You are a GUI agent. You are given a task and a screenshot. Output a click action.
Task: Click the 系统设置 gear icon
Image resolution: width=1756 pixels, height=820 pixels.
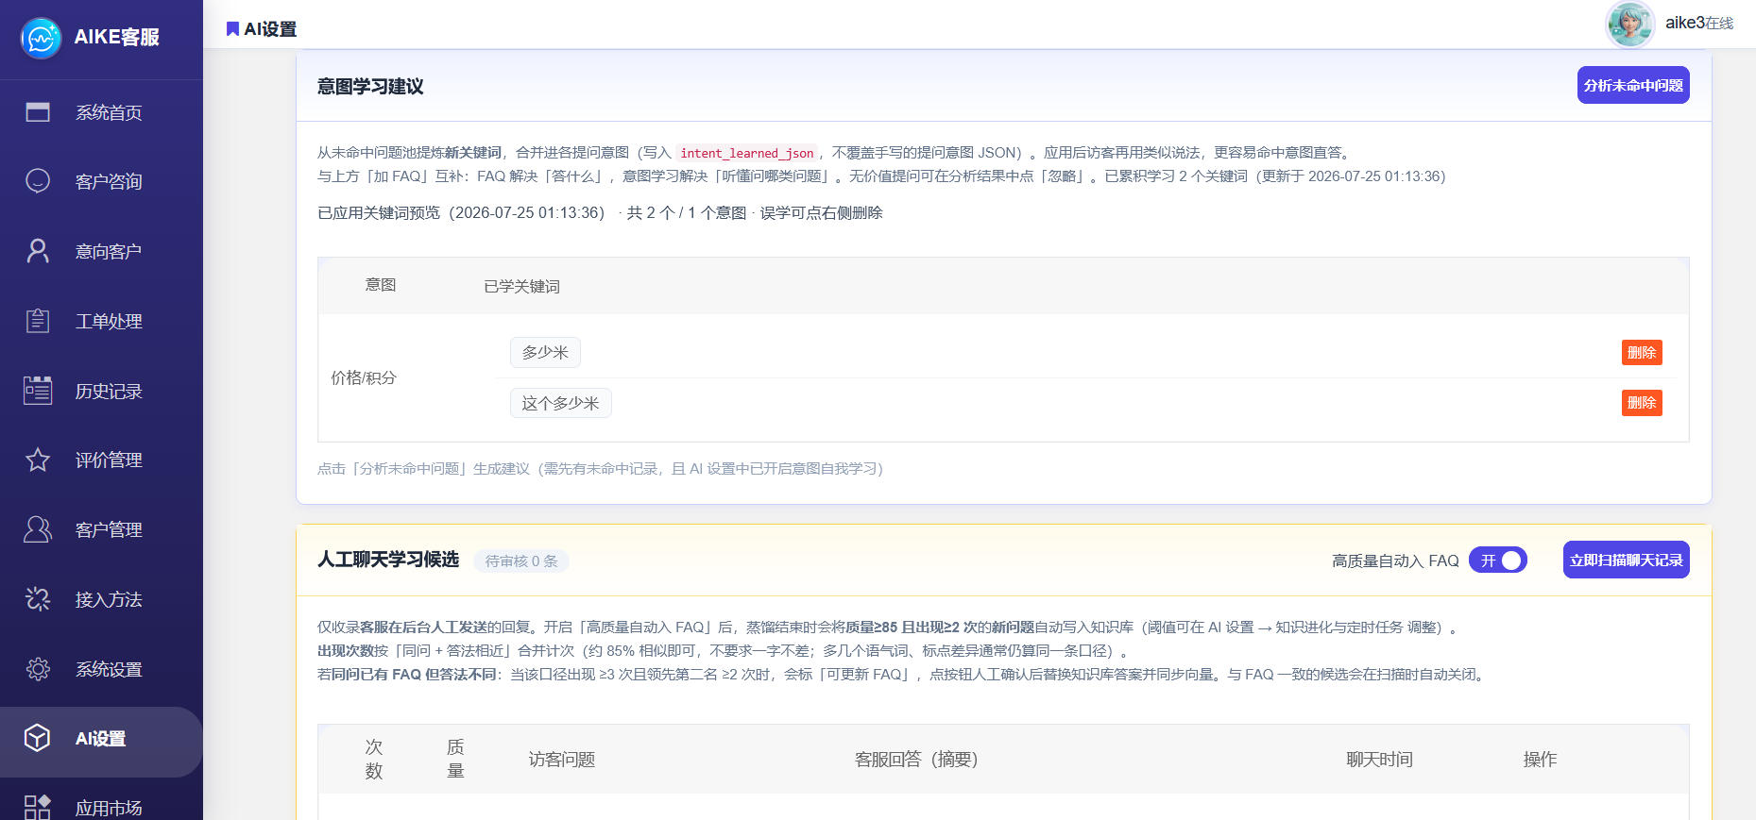click(x=38, y=669)
